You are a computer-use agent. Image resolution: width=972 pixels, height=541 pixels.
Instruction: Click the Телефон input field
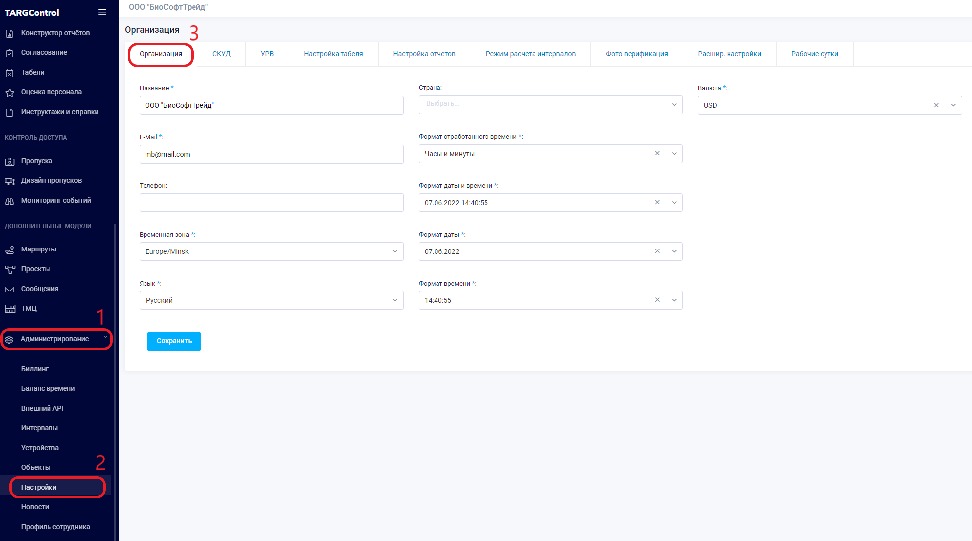pyautogui.click(x=271, y=203)
